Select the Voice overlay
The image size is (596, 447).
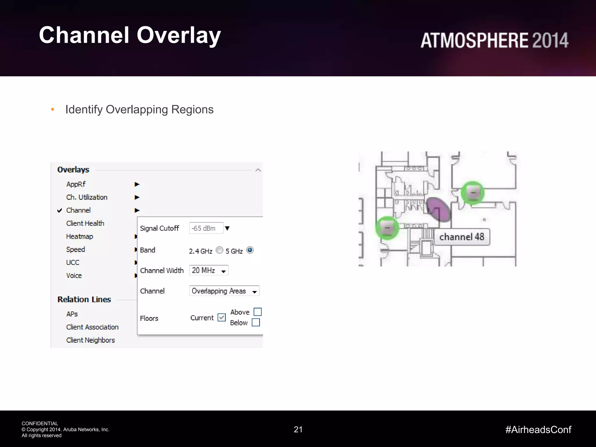[74, 275]
